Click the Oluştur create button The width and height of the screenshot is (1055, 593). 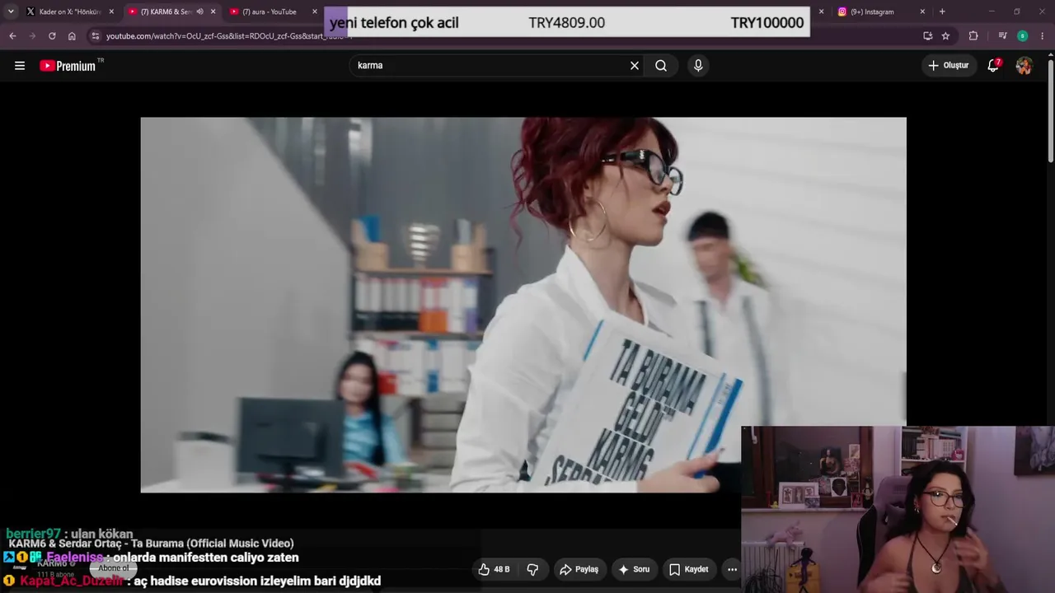(949, 66)
